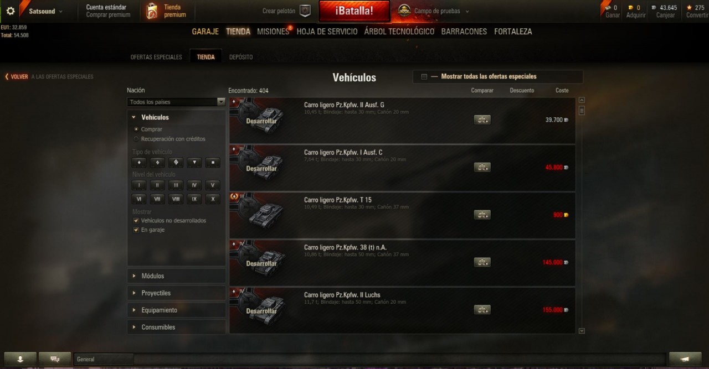Filter by vehicle tier III

click(176, 185)
